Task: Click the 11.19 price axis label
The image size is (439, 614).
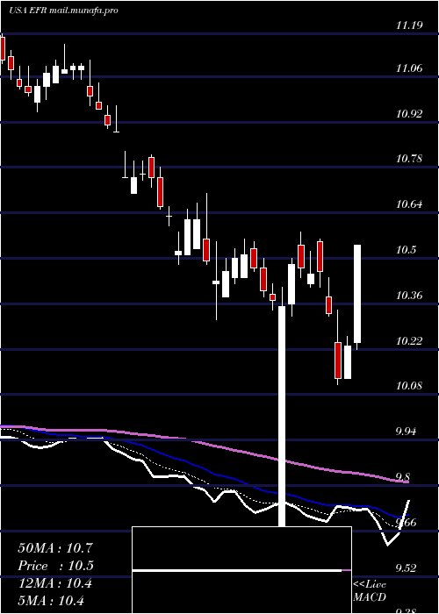Action: tap(409, 25)
